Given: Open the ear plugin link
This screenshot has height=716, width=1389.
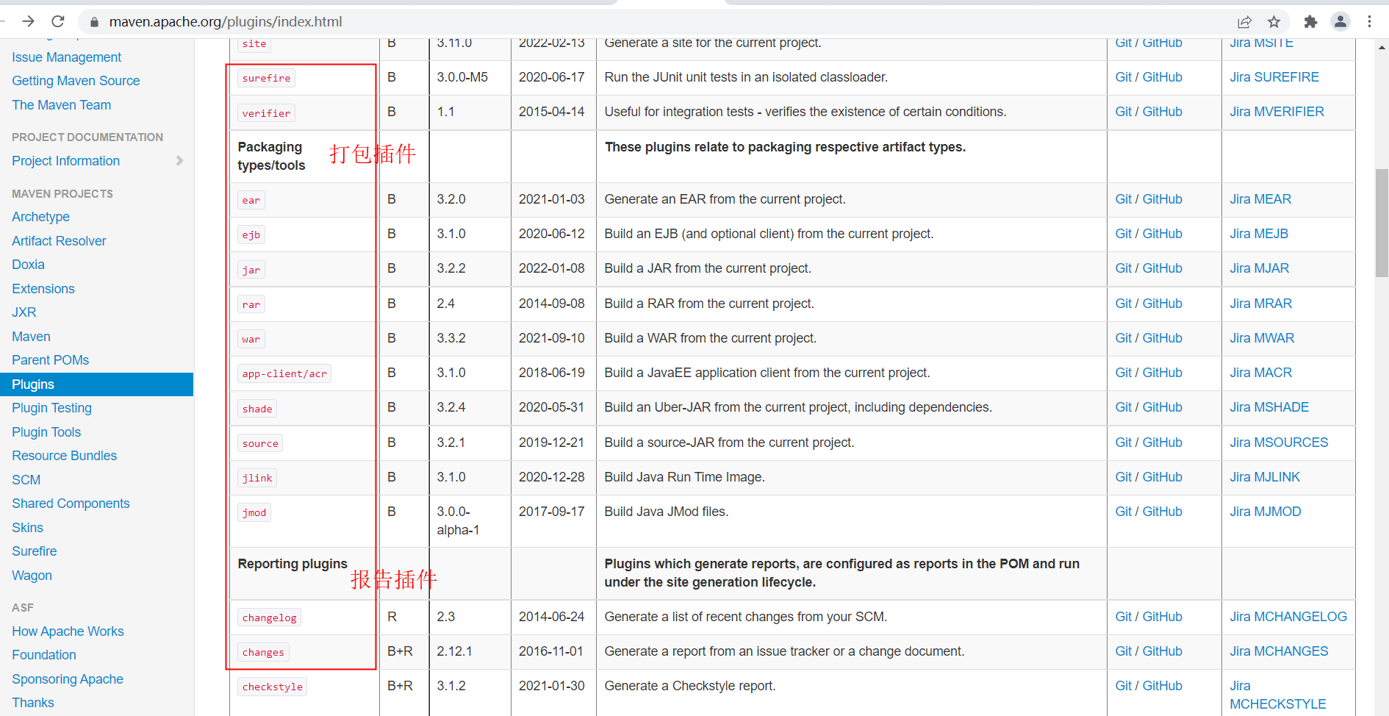Looking at the screenshot, I should [x=251, y=200].
